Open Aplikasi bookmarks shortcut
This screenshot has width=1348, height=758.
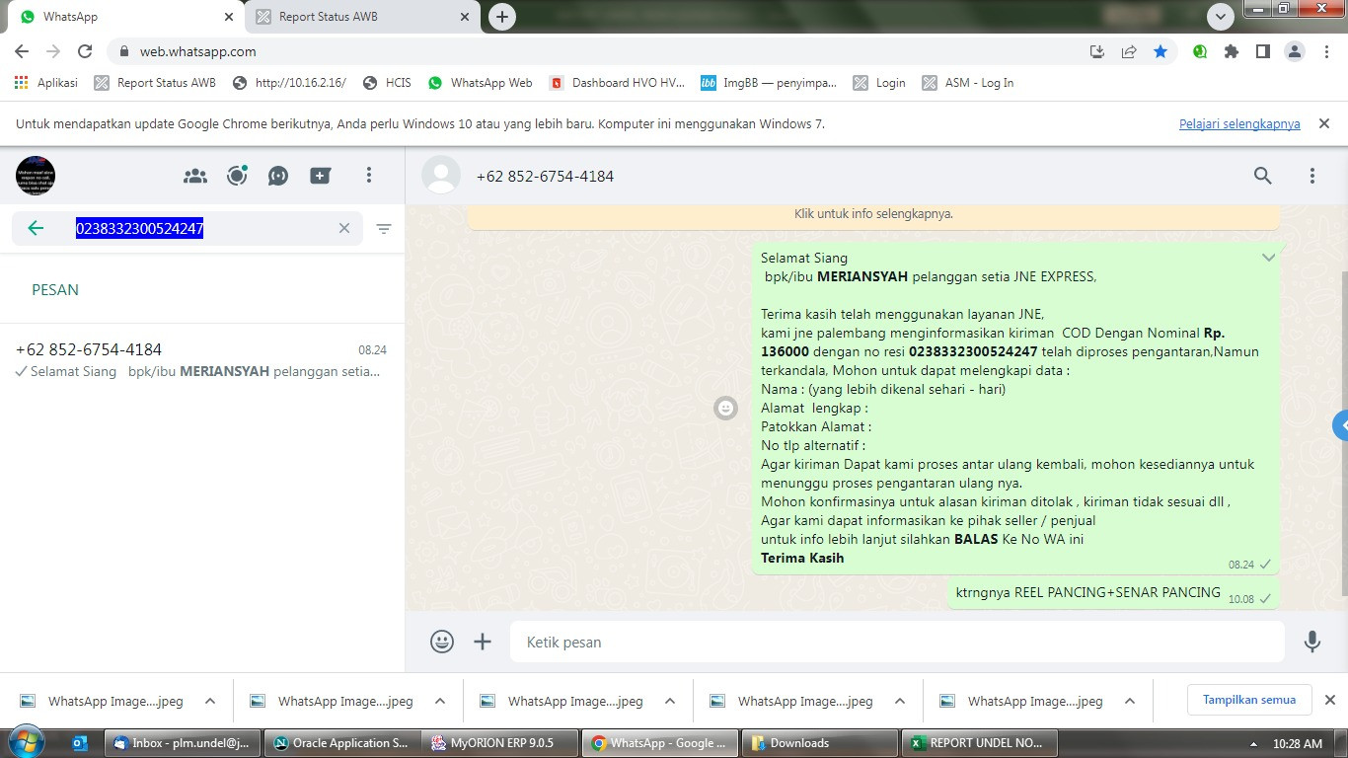pos(46,83)
